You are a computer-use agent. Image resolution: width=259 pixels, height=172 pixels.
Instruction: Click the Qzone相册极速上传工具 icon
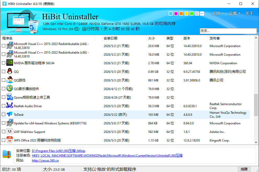tap(10, 97)
